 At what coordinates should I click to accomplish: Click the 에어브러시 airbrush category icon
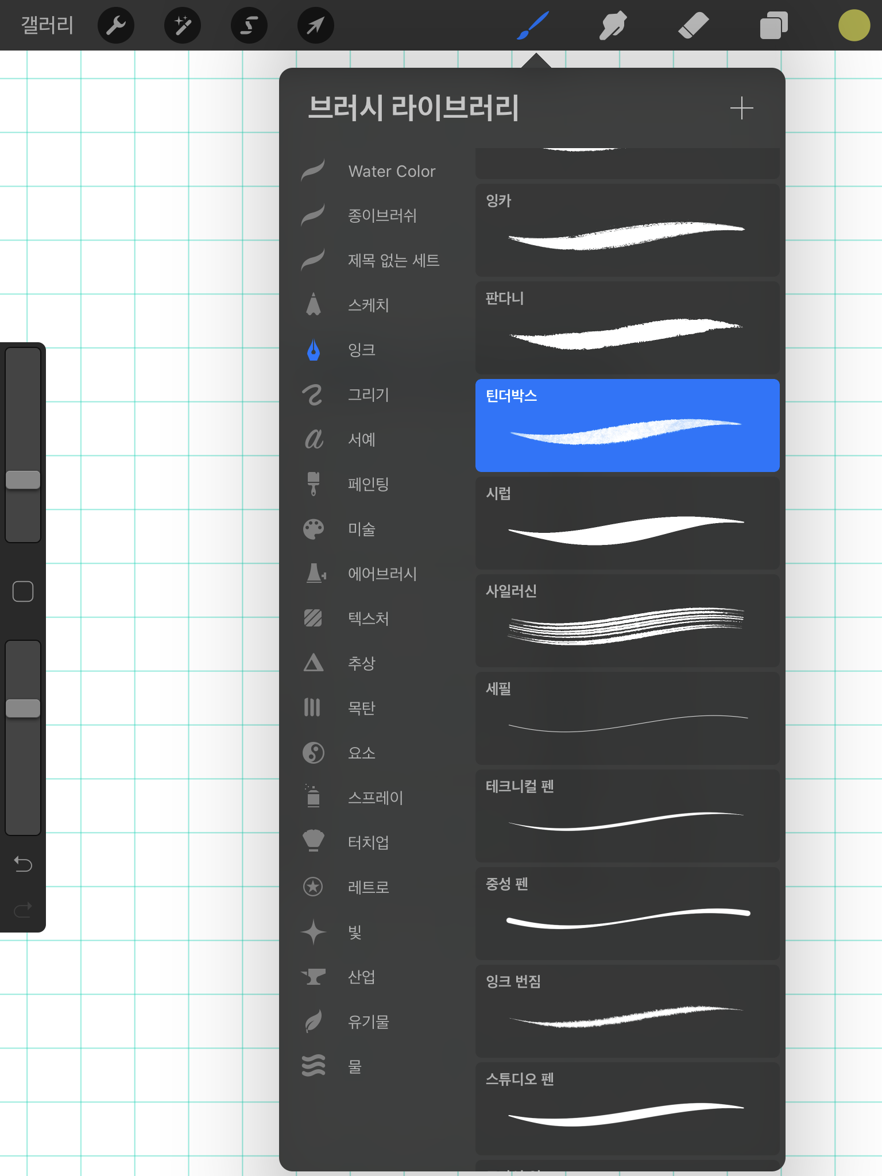point(315,573)
